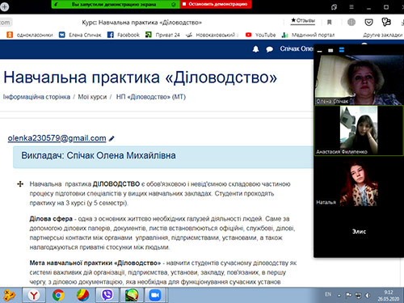Click the pencil edit icon beside email
404x303 pixels.
pos(112,139)
